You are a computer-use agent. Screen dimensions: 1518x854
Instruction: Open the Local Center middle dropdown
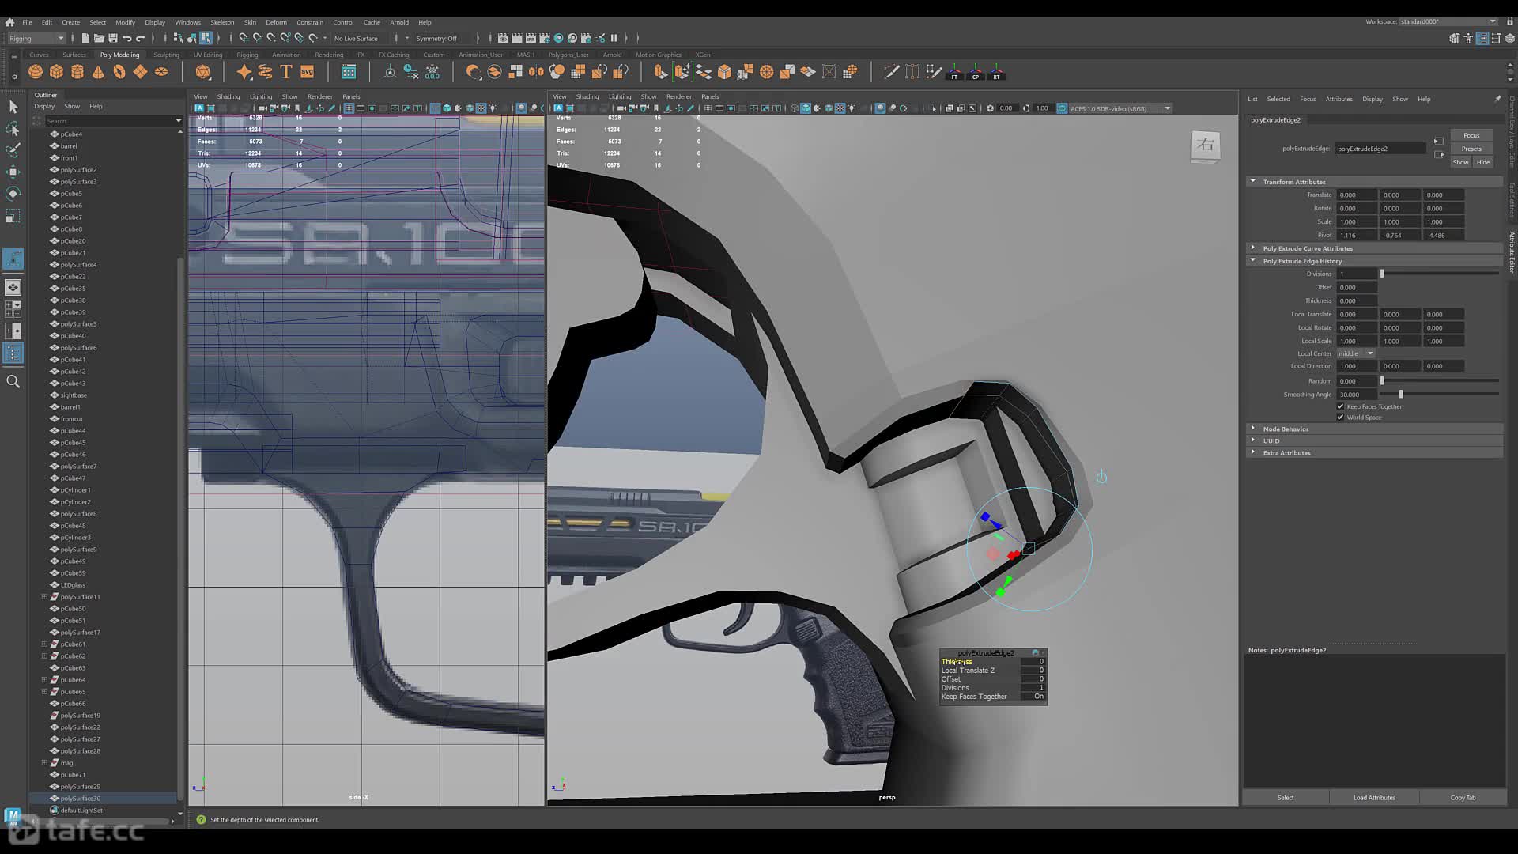1356,353
